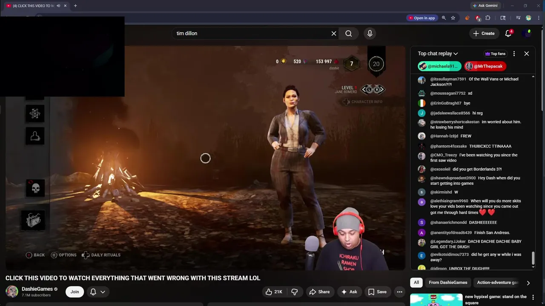
Task: Click the video title text
Action: click(x=133, y=278)
